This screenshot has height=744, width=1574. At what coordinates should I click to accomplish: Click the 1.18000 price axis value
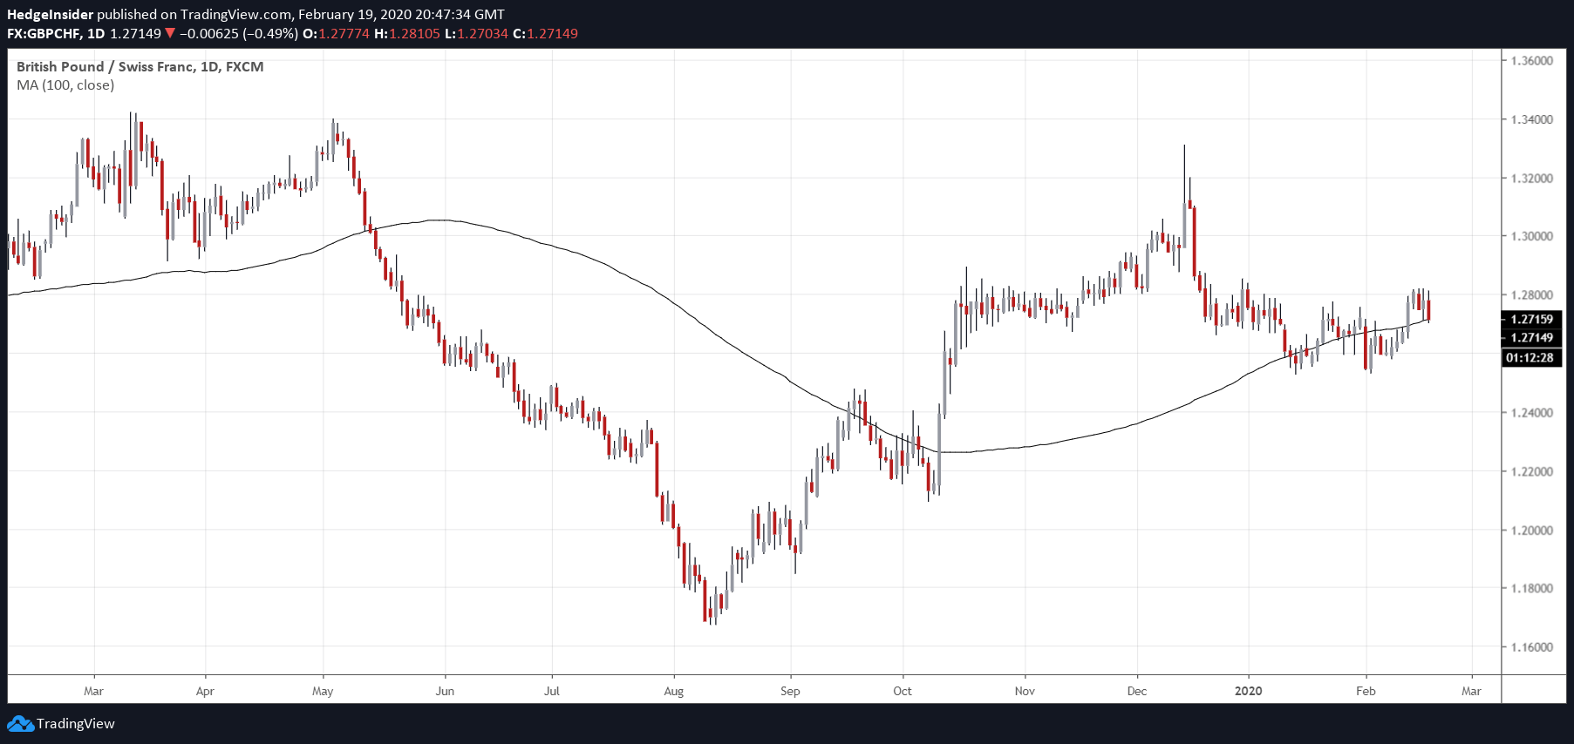click(1532, 588)
